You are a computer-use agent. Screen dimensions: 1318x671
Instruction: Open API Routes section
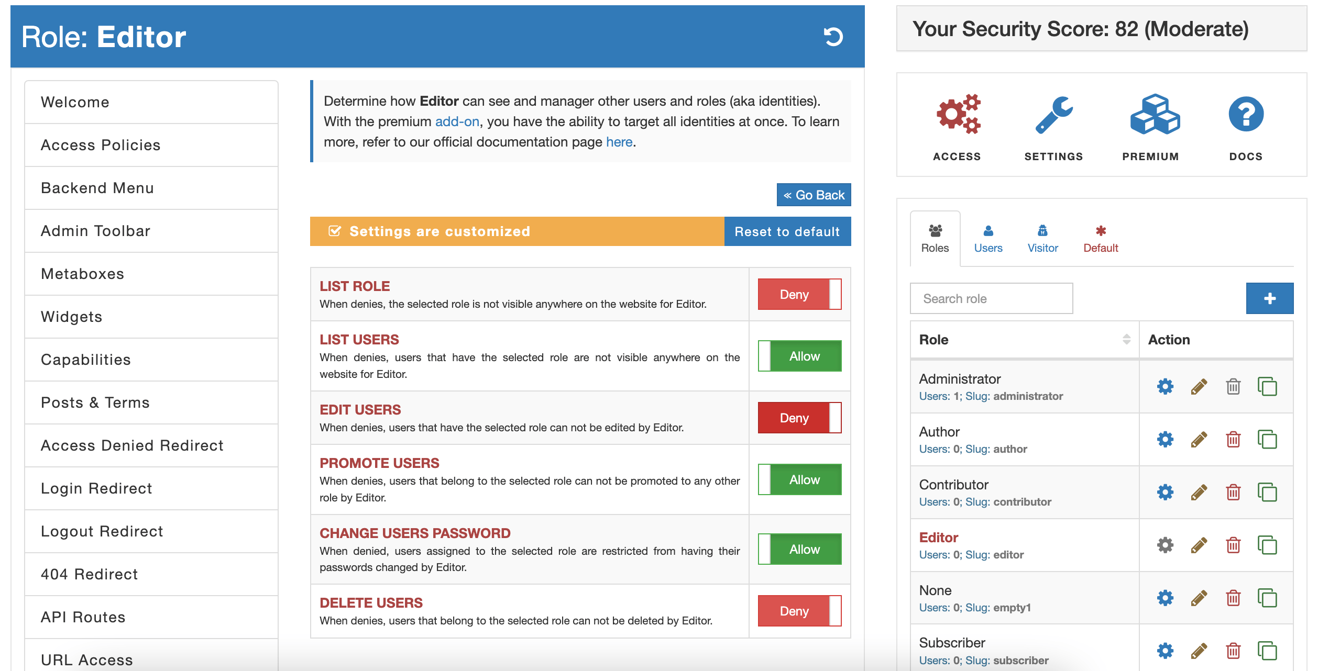click(151, 617)
